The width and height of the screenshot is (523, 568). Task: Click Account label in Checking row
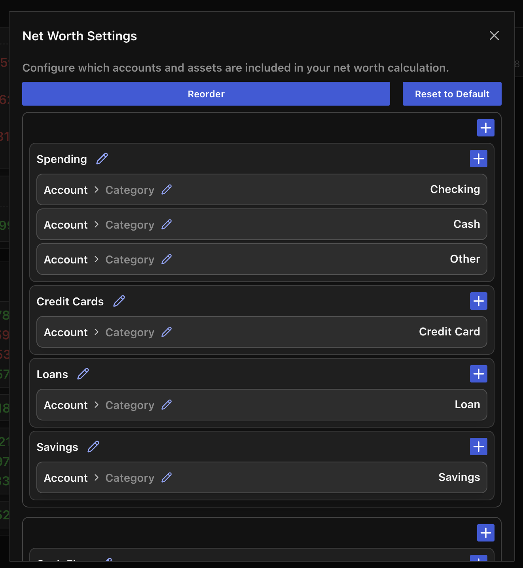pos(66,190)
